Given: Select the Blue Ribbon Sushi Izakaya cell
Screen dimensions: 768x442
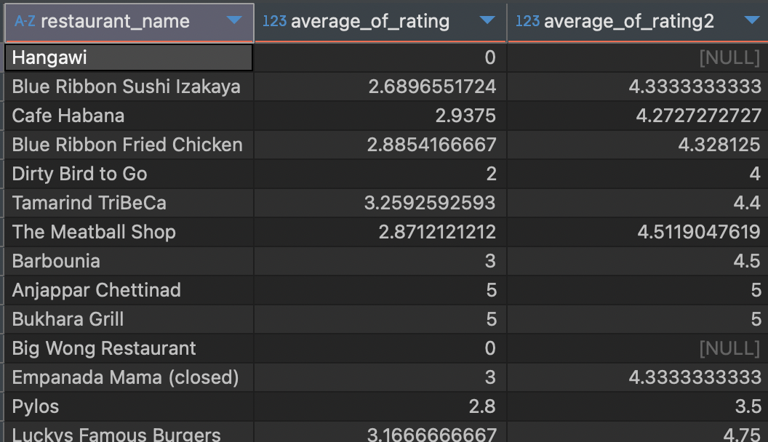Looking at the screenshot, I should coord(129,87).
